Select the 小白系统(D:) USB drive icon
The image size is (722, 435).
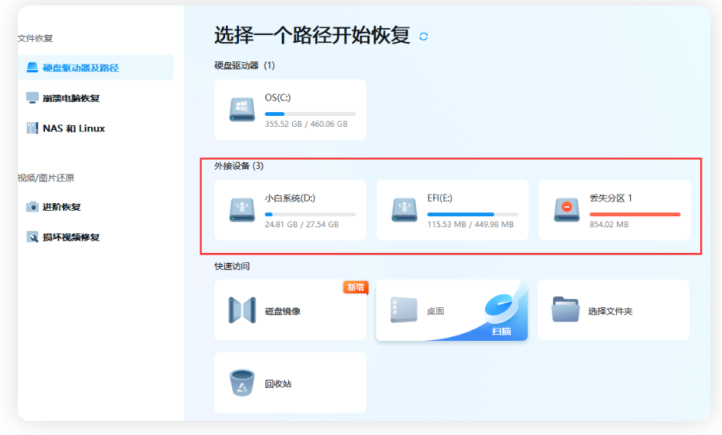(x=242, y=210)
